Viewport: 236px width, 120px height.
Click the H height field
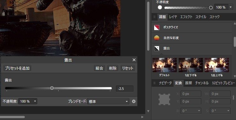coord(220,101)
